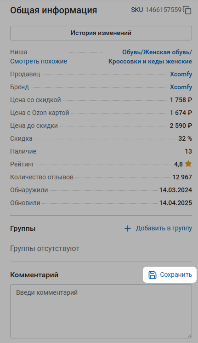Click the discounted price 1 758 ₽

(181, 100)
